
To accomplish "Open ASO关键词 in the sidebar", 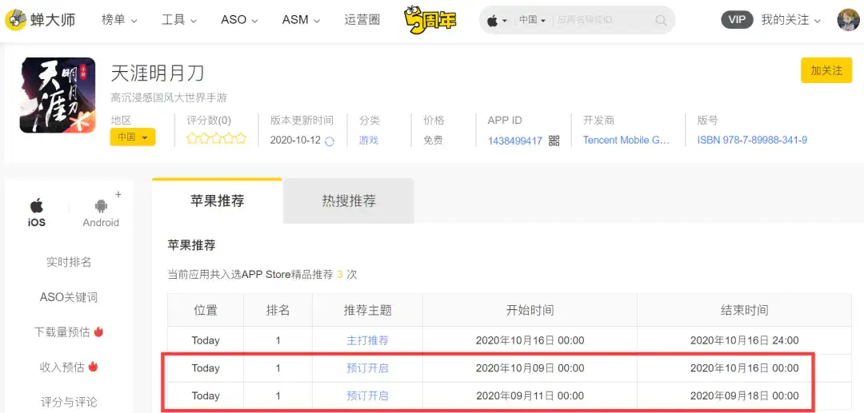I will coord(69,297).
